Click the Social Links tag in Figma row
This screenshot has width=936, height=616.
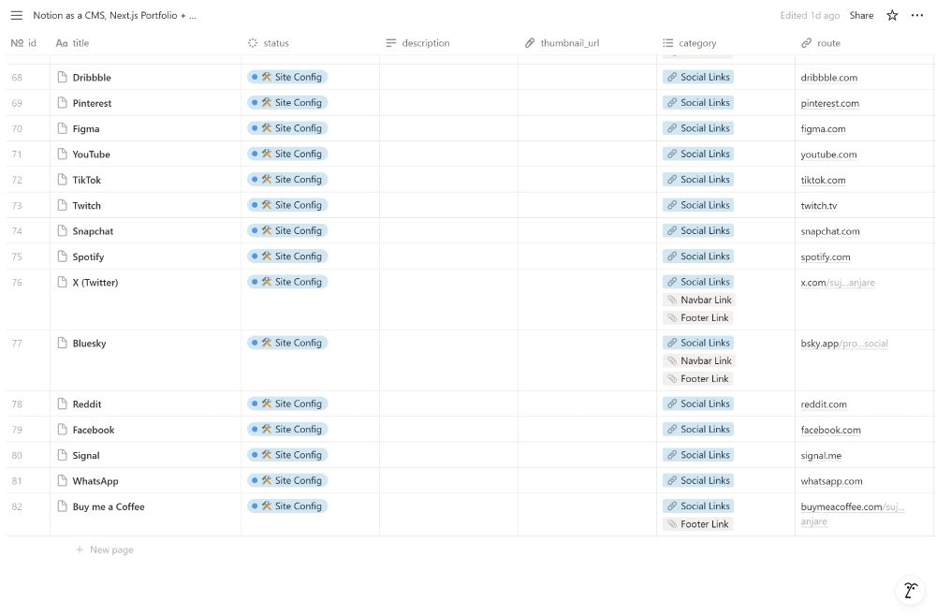pos(698,128)
